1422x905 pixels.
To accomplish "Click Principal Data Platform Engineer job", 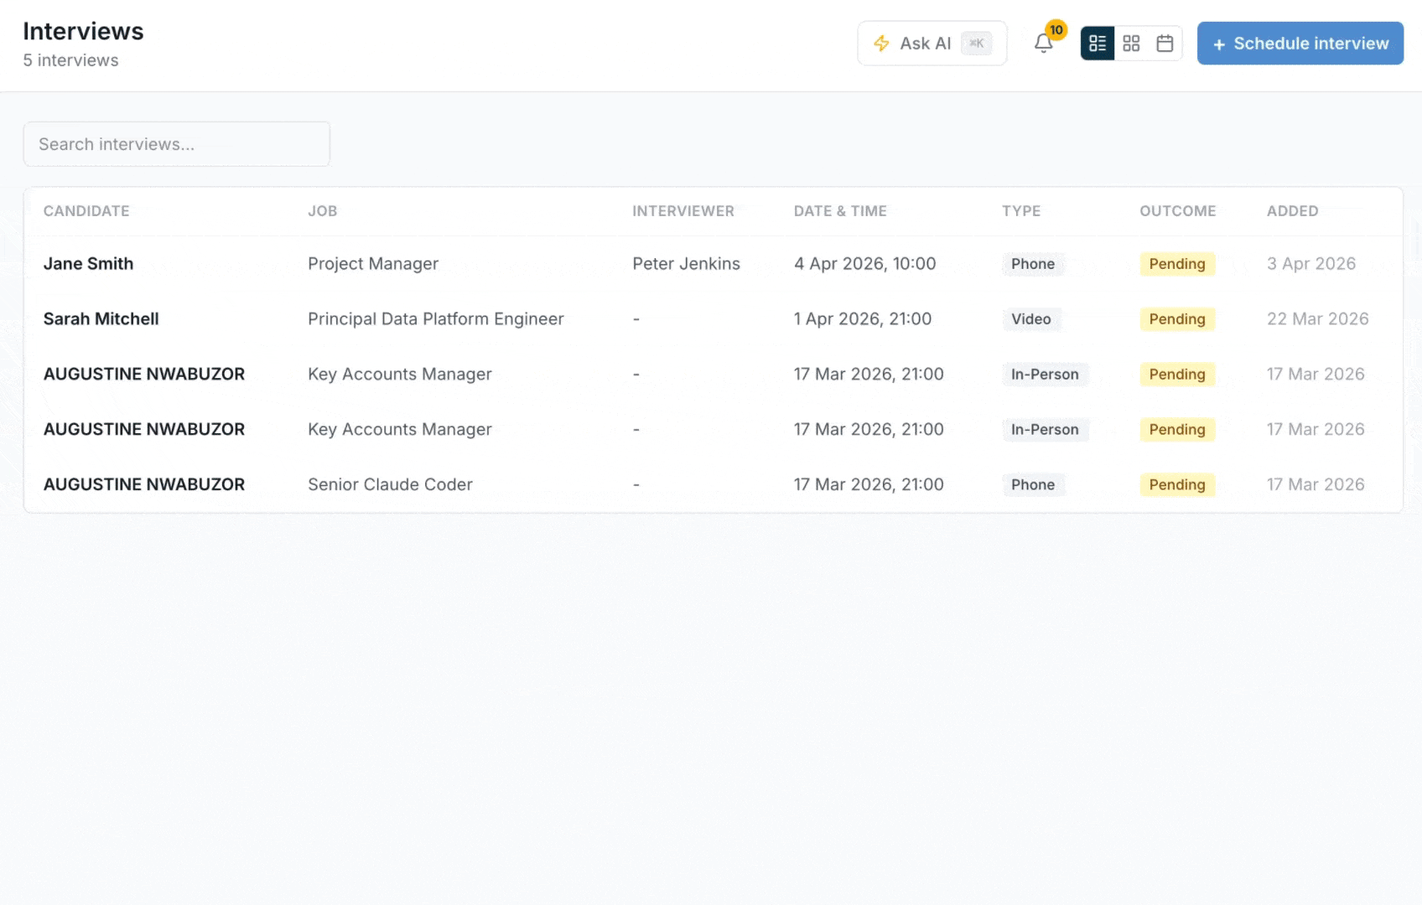I will point(435,319).
